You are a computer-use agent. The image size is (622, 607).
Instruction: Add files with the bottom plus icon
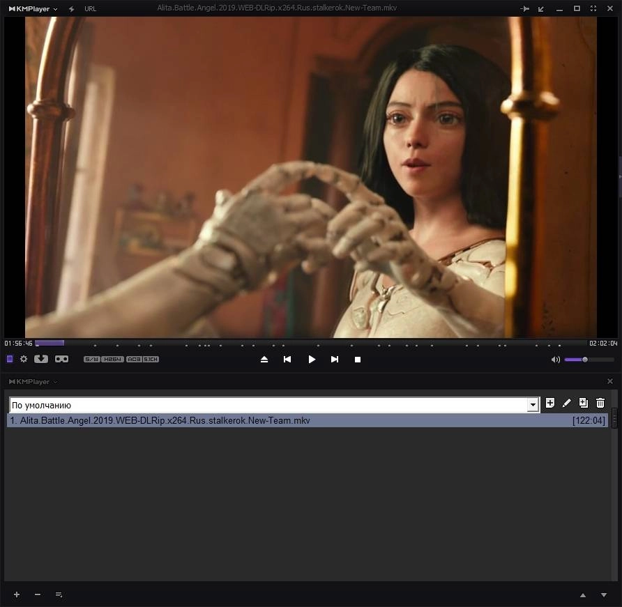[x=17, y=594]
